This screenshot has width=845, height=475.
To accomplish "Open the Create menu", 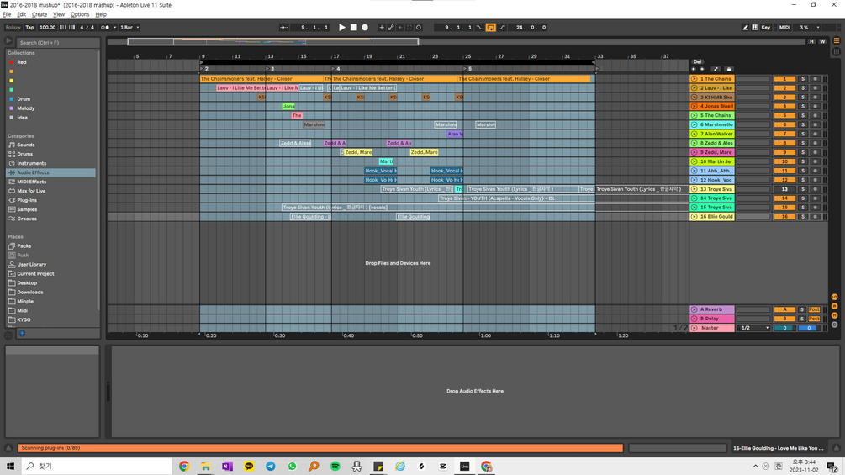I will coord(40,14).
